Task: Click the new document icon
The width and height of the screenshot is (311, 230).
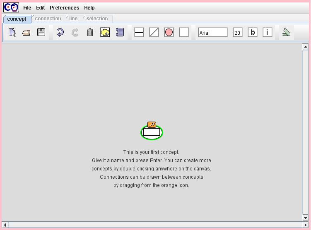Action: click(12, 32)
